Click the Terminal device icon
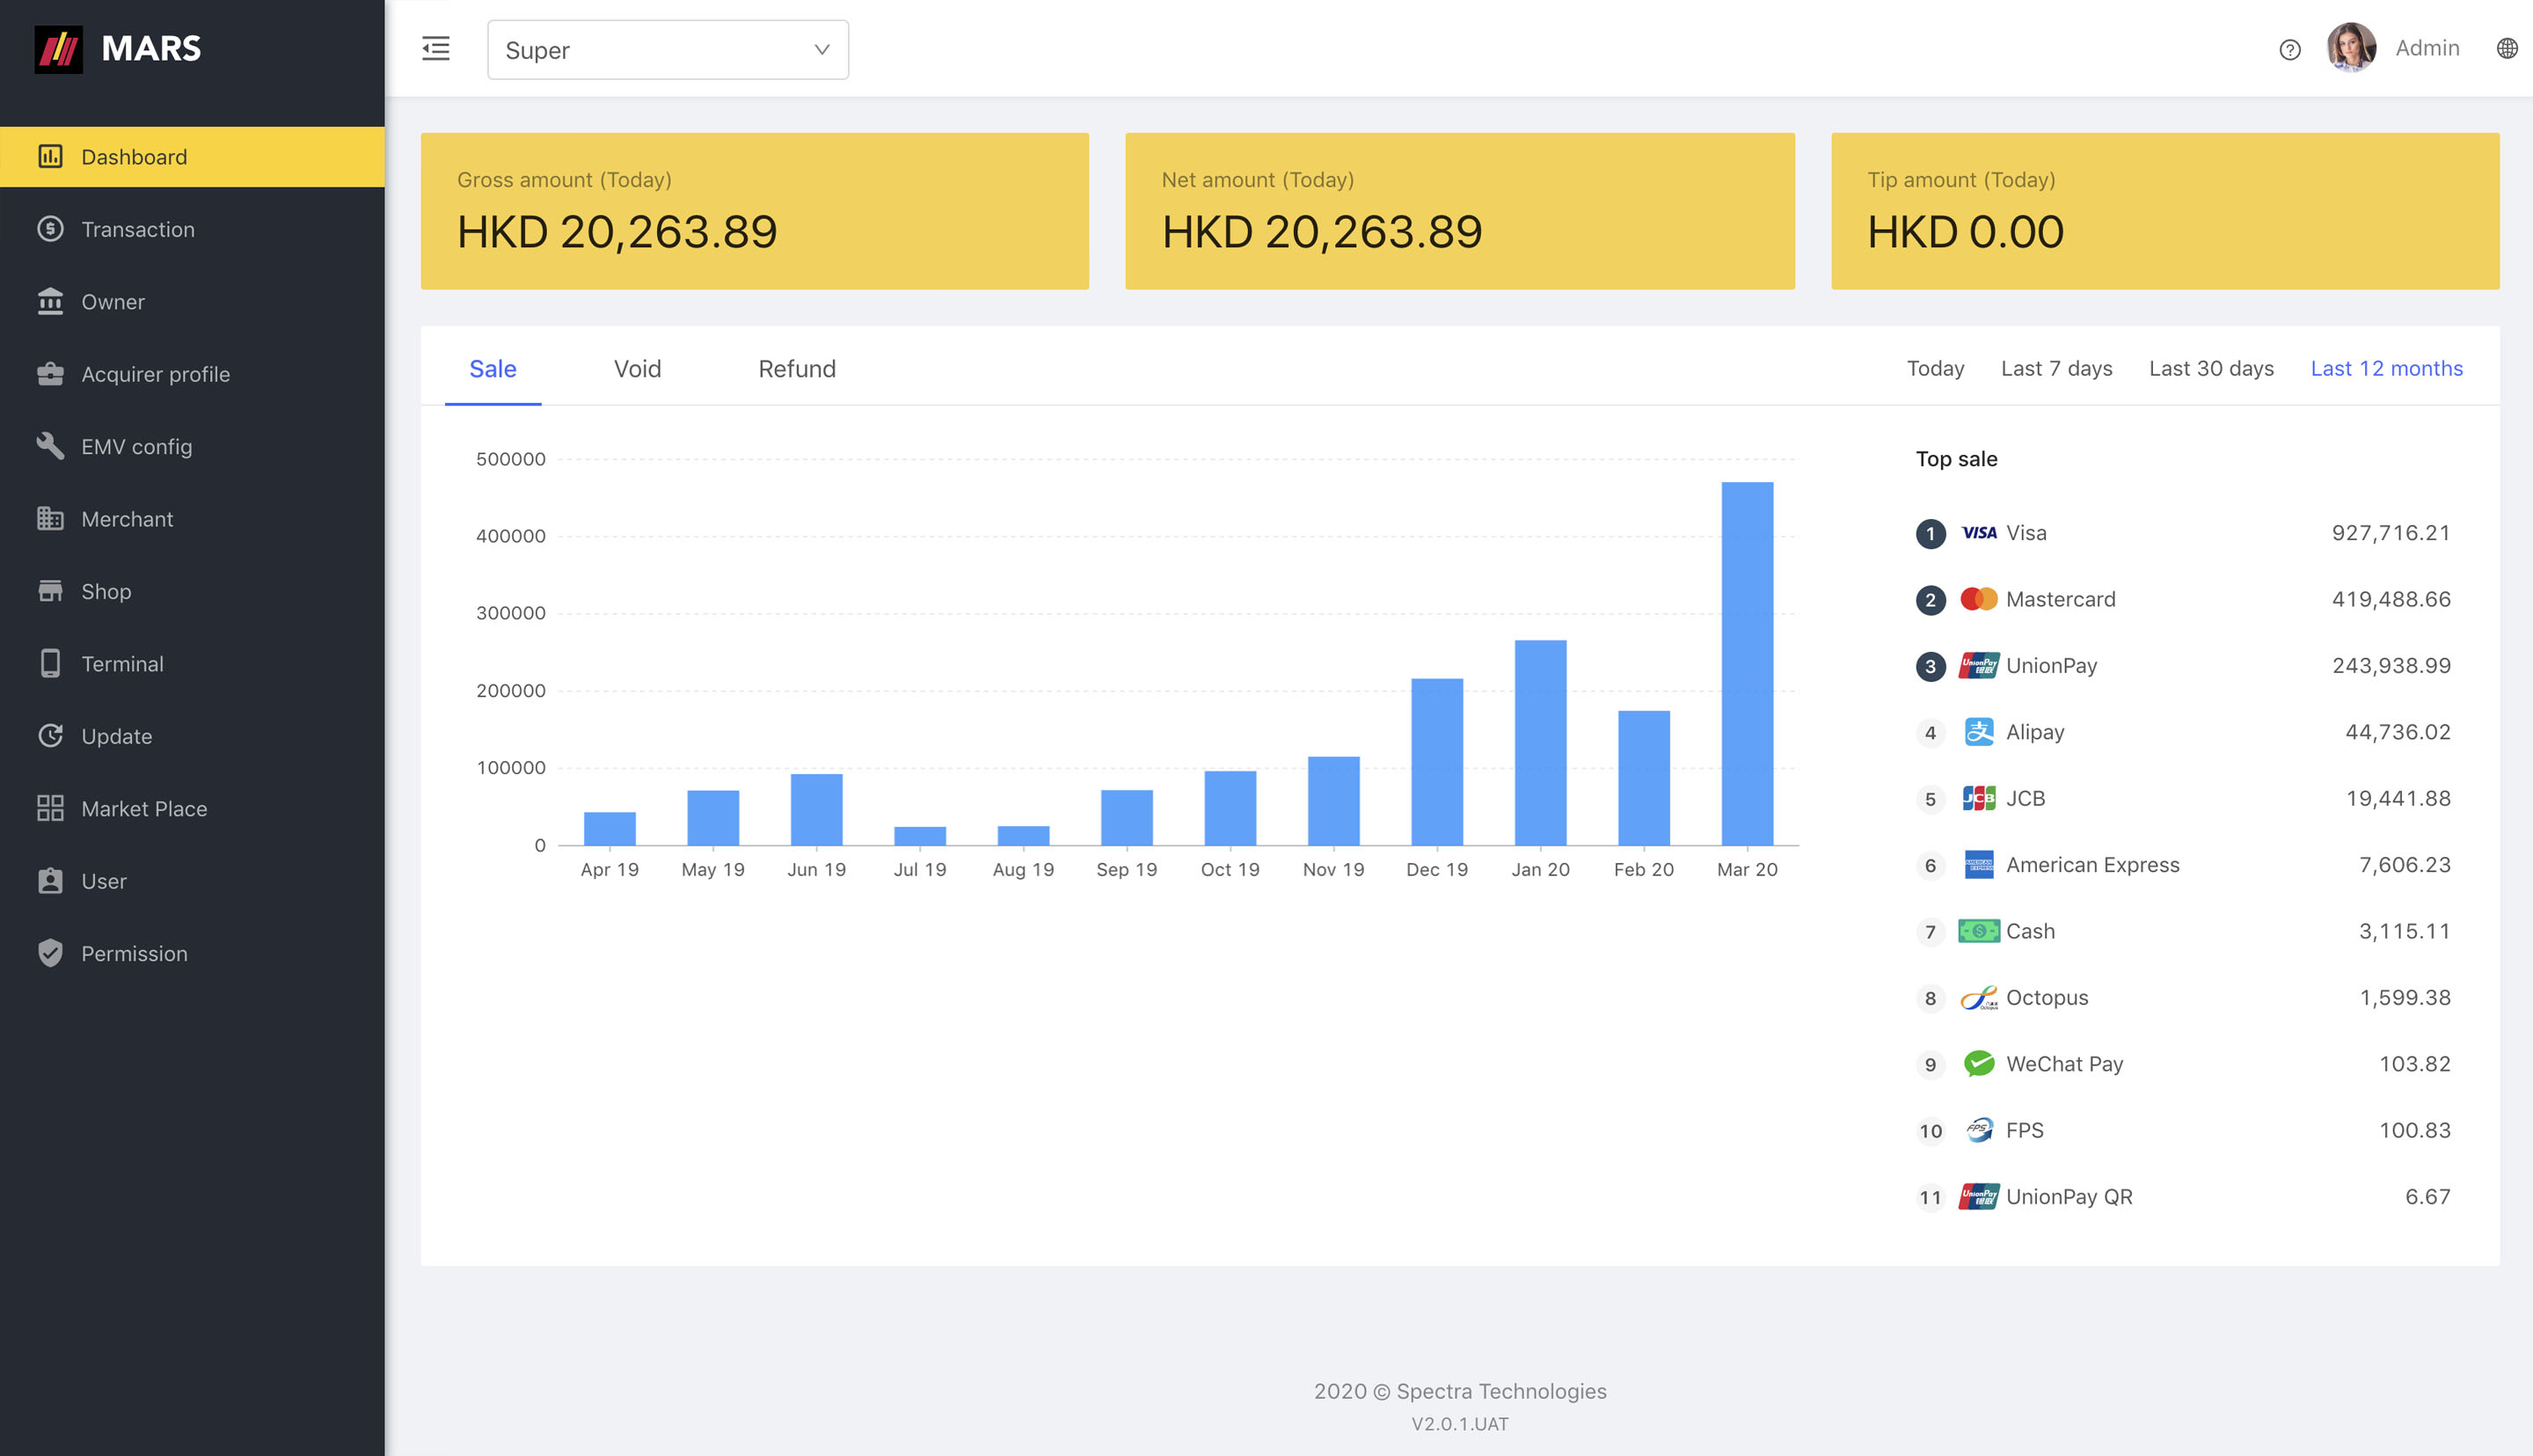This screenshot has width=2533, height=1456. click(x=50, y=664)
